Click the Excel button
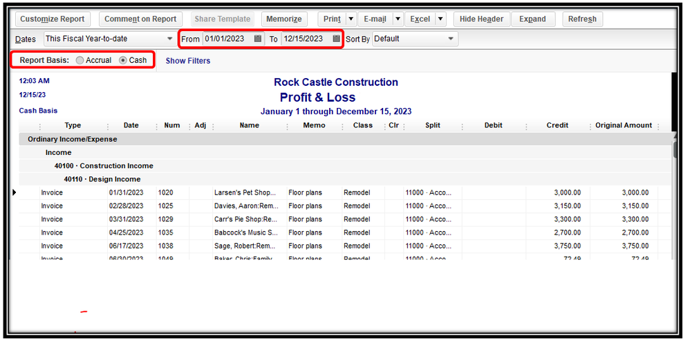Viewport: 690px width, 346px height. (420, 19)
